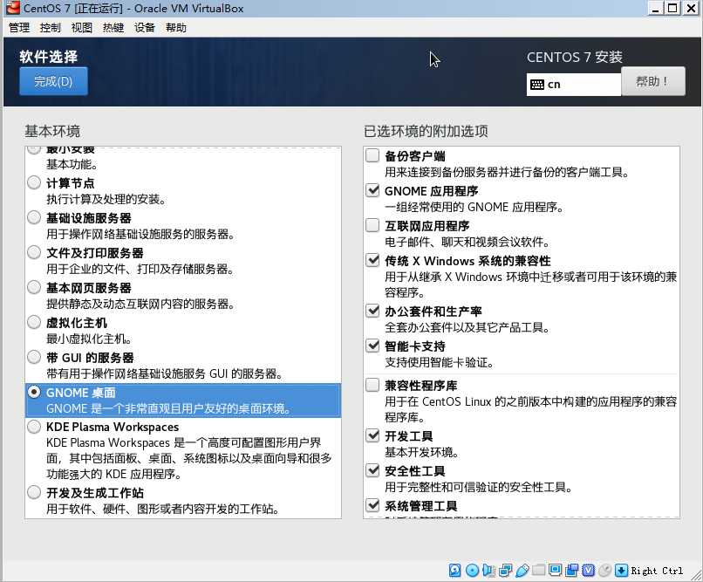The width and height of the screenshot is (703, 582).
Task: Click the text 执行计算及处理的安装。
Action: [106, 200]
